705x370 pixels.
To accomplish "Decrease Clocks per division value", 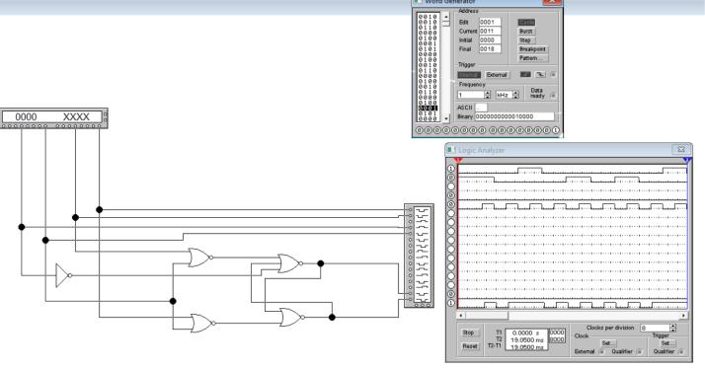I will click(672, 330).
